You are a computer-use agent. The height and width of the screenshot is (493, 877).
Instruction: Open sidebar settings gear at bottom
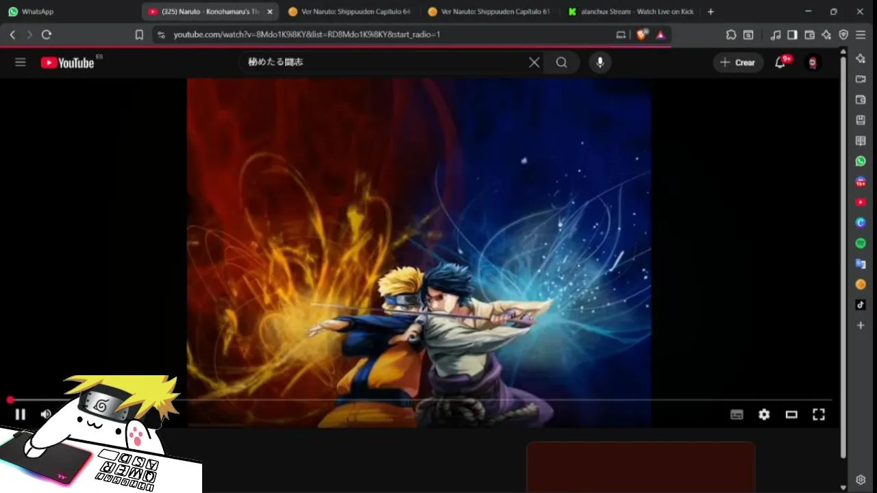861,479
